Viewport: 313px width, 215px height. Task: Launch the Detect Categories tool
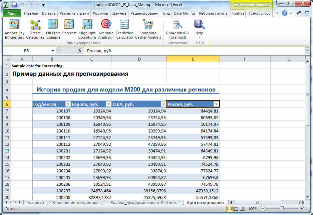coord(35,29)
